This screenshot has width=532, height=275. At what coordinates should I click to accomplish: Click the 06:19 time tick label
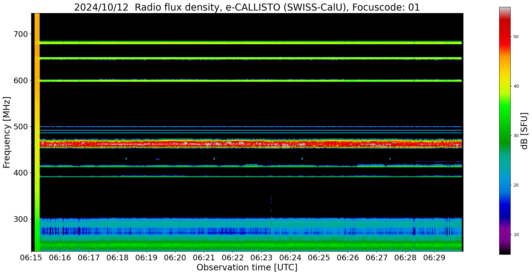point(147,257)
